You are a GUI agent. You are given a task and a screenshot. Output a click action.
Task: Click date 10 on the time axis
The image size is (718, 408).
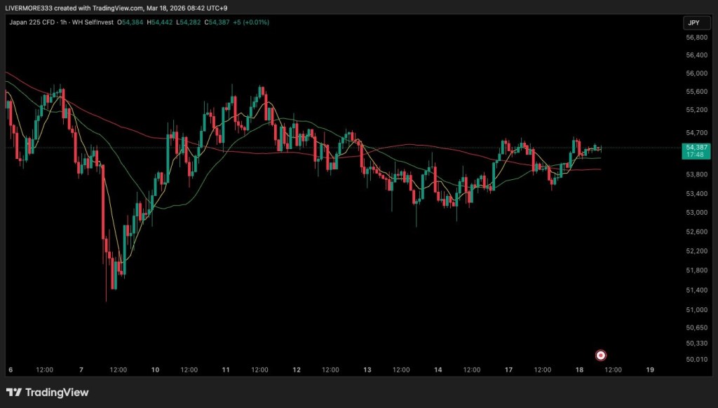[155, 370]
